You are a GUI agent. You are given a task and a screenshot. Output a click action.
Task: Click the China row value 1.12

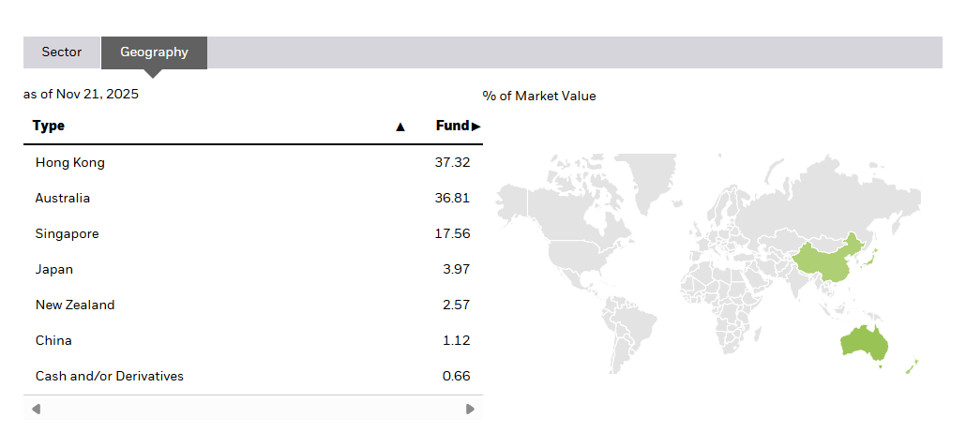[456, 341]
